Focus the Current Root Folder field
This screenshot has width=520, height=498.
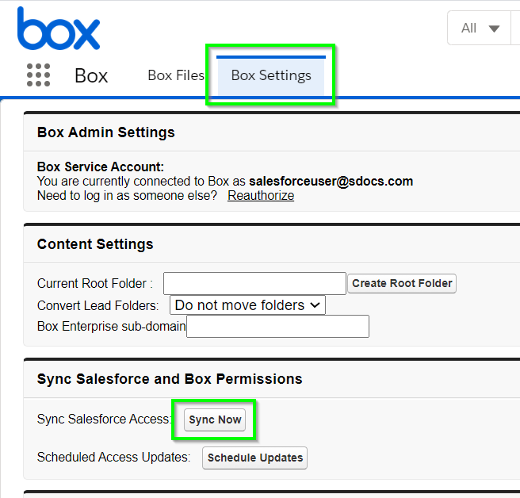pyautogui.click(x=254, y=283)
